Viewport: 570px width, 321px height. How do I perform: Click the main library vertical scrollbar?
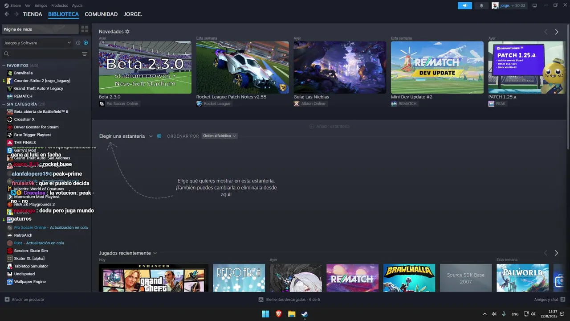pos(568,87)
